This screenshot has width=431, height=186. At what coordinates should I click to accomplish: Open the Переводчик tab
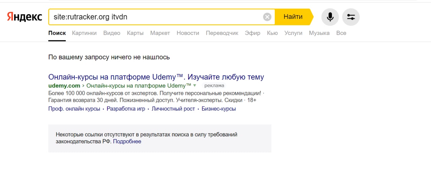click(222, 33)
